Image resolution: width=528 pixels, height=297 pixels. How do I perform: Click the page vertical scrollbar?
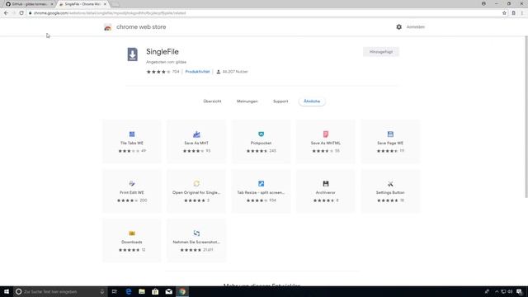pos(526,117)
